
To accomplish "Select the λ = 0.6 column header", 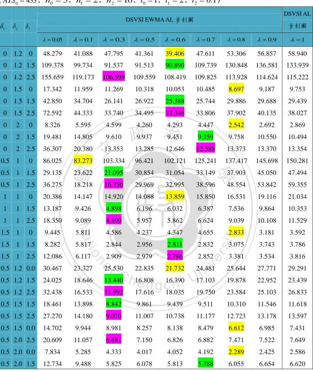I will 175,39.
